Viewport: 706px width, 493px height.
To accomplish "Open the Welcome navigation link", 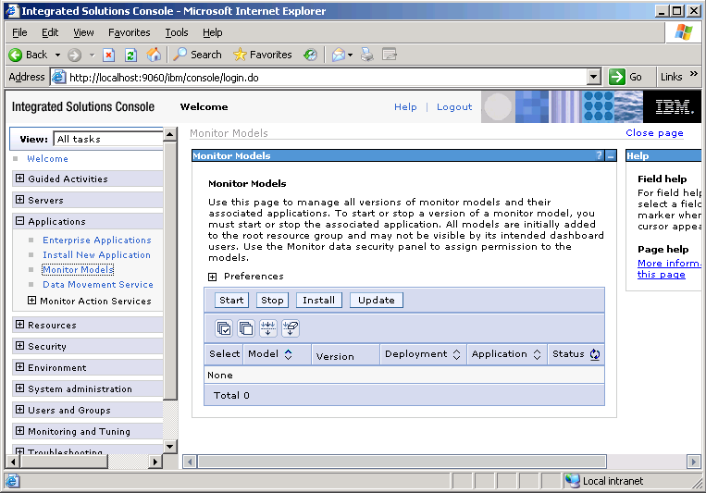I will point(47,158).
